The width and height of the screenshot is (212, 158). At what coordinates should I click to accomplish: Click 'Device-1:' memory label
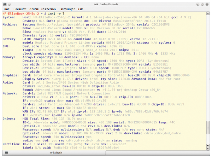click(x=30, y=61)
